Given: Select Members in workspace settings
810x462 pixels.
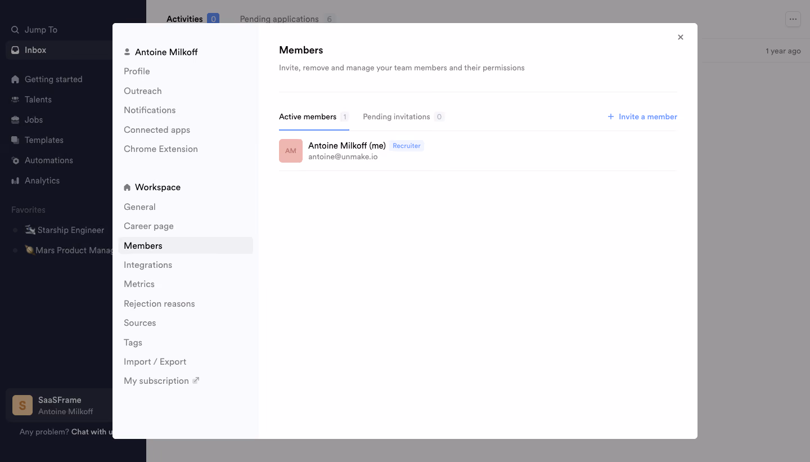Looking at the screenshot, I should tap(186, 245).
